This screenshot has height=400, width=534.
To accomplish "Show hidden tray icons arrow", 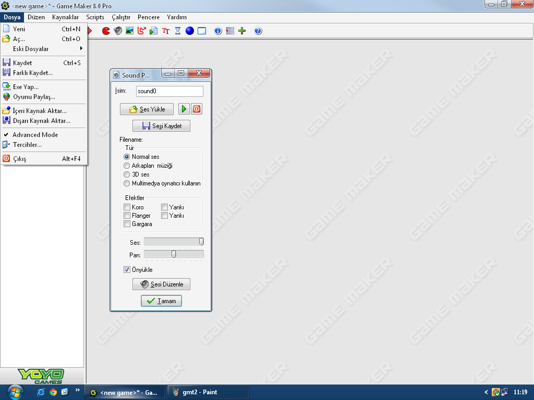I will [486, 392].
